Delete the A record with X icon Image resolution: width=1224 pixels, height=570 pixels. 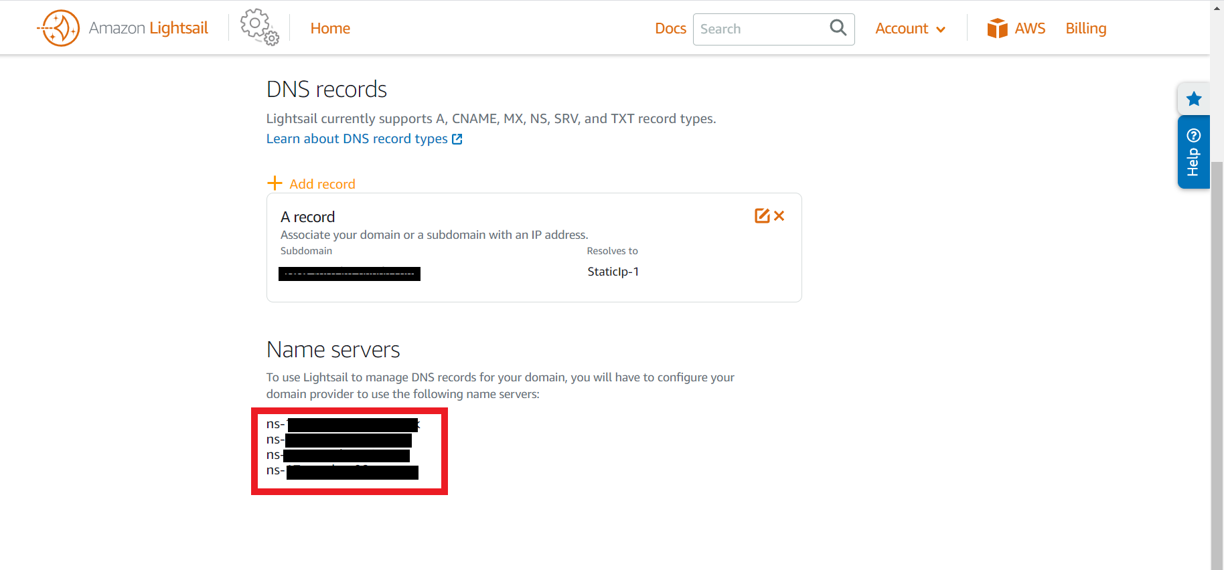tap(779, 215)
